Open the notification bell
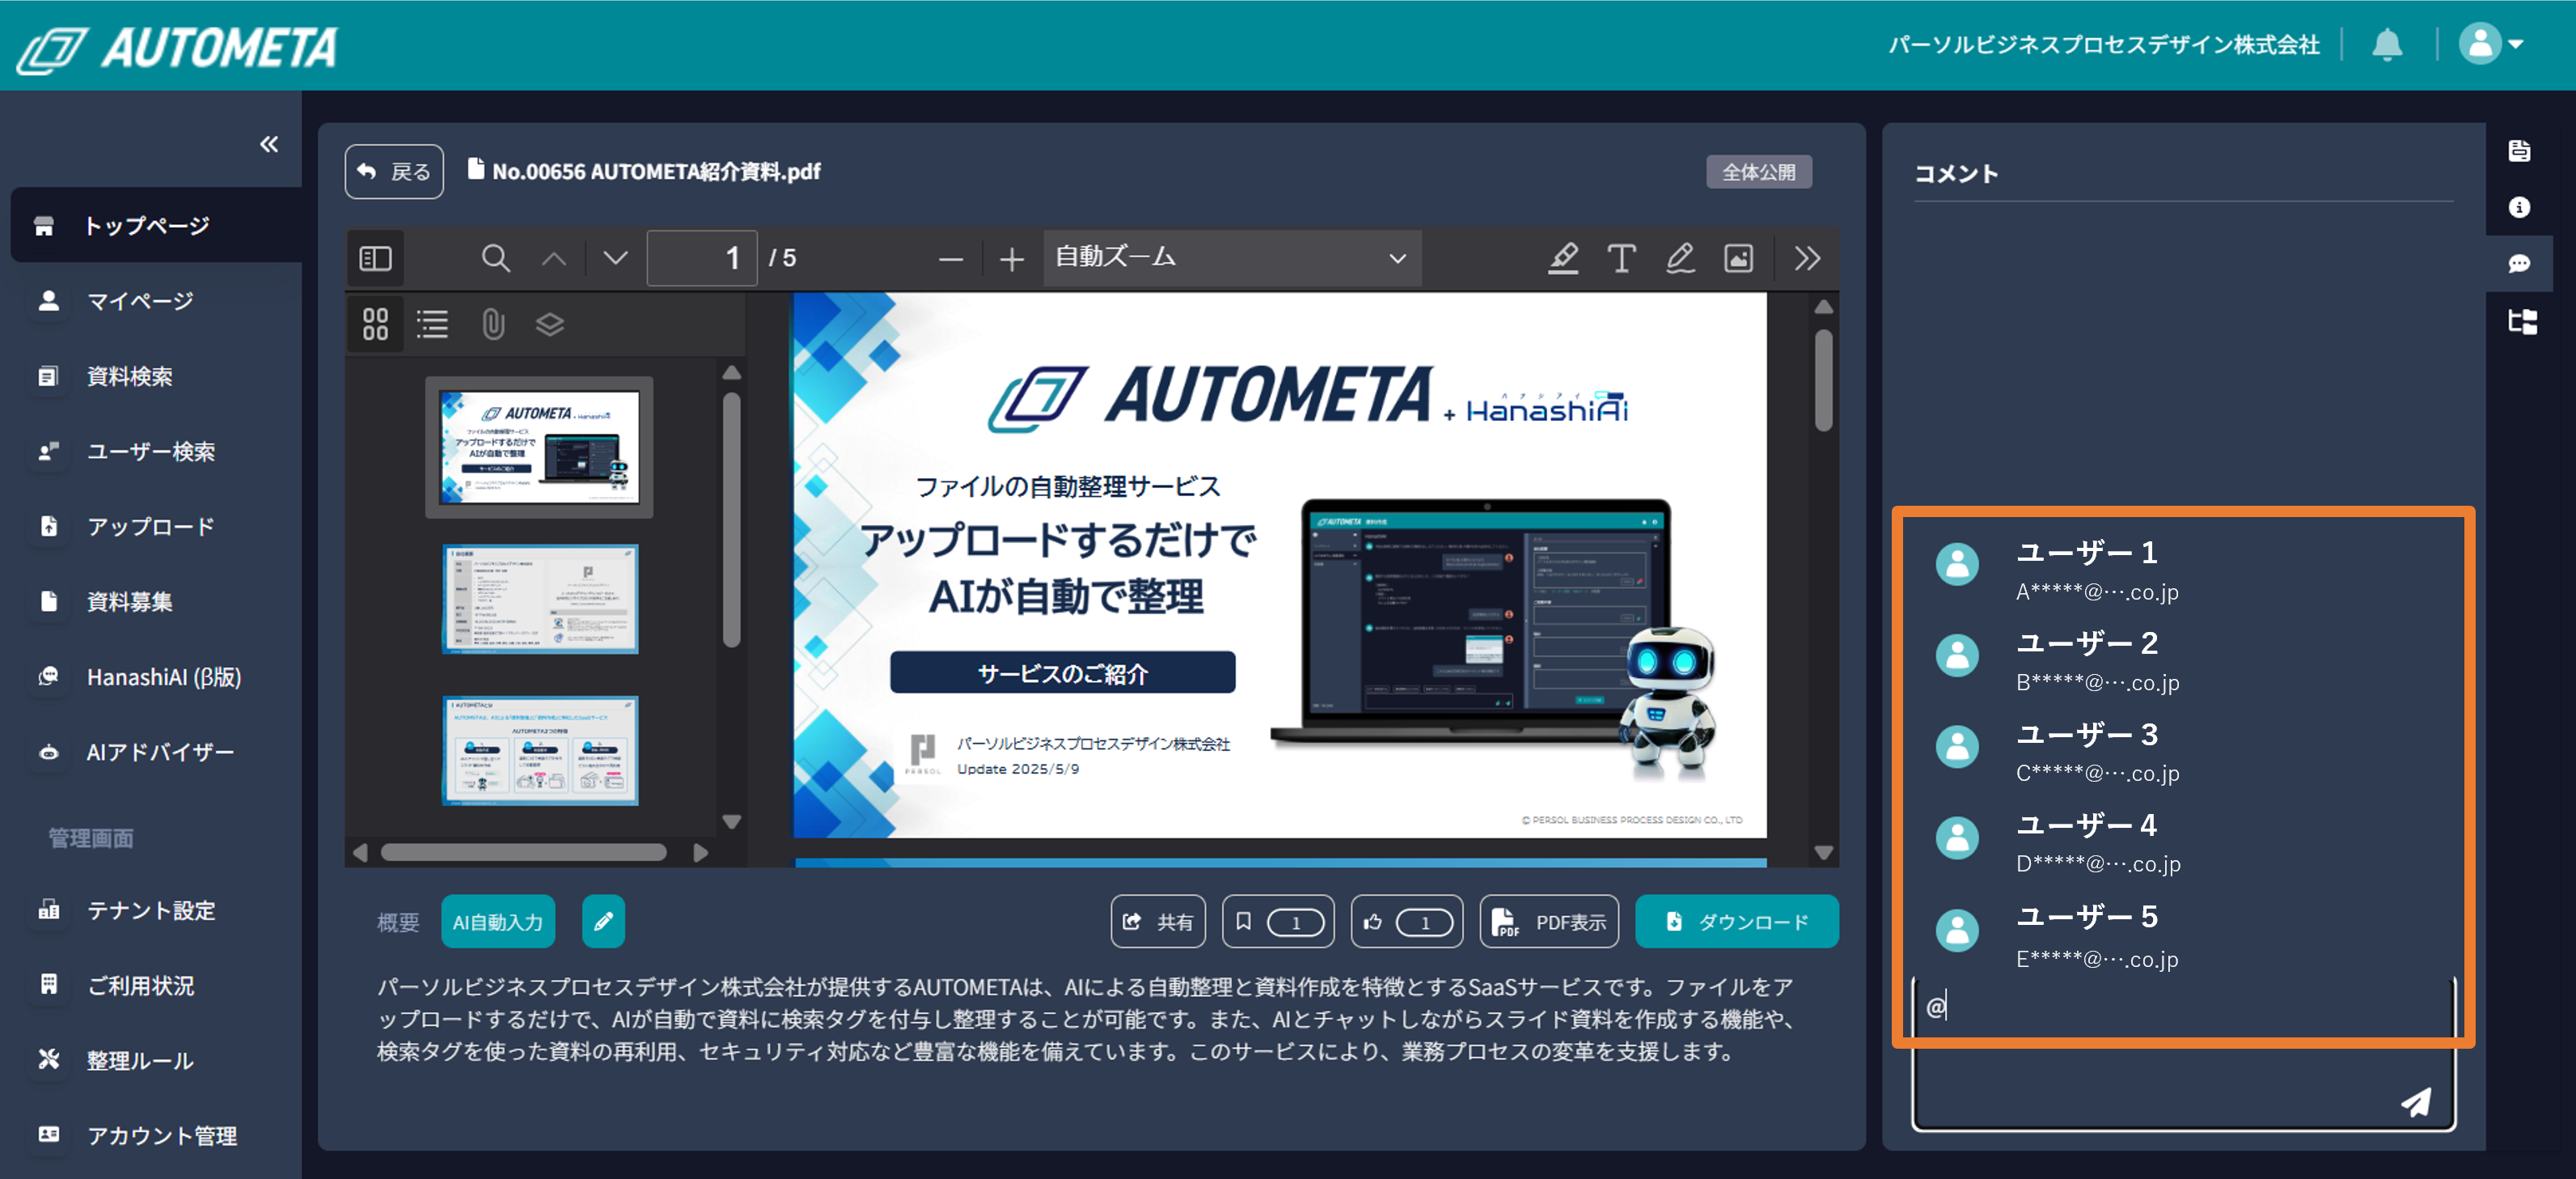This screenshot has height=1179, width=2576. pos(2386,44)
